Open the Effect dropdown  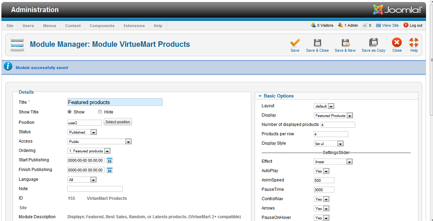(x=333, y=162)
